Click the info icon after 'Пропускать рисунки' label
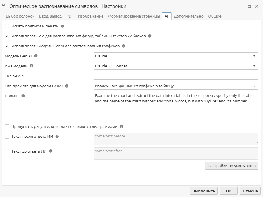263x197 pixels. (x=122, y=127)
